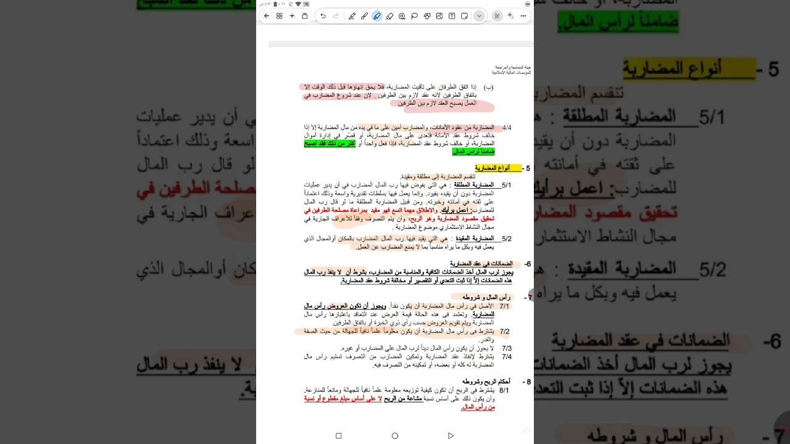Tap the Wi-Fi status icon
Viewport: 790px width, 444px height.
click(x=298, y=4)
